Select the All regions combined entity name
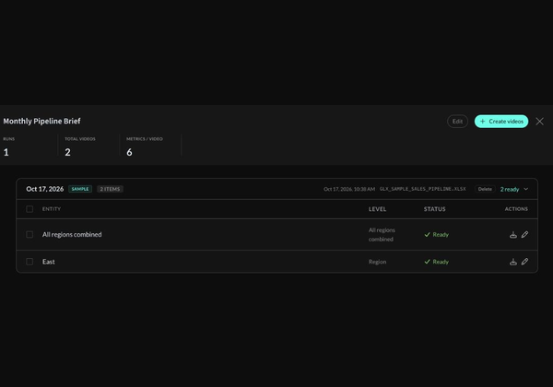 [72, 234]
